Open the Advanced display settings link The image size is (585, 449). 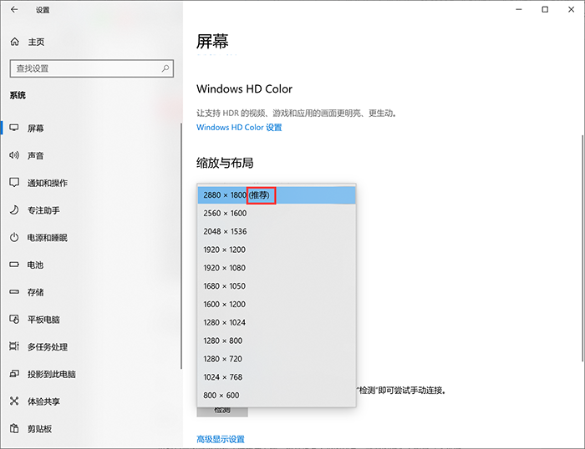pyautogui.click(x=221, y=439)
